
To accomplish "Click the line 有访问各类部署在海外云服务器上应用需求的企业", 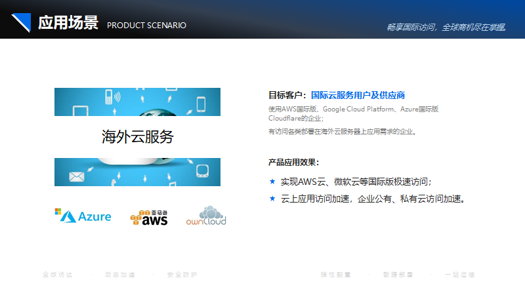I will click(343, 132).
